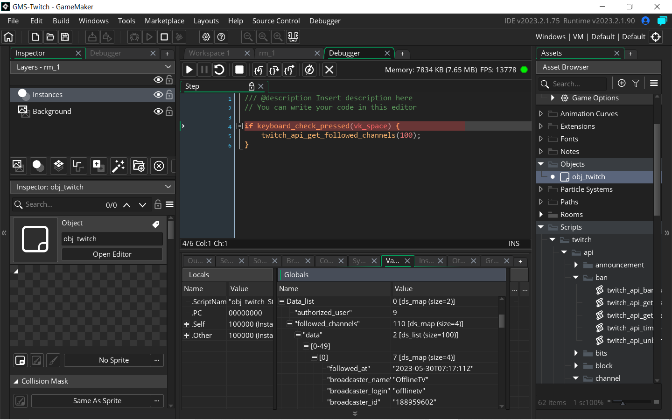The width and height of the screenshot is (672, 420).
Task: Pause the debugger execution
Action: [x=204, y=70]
